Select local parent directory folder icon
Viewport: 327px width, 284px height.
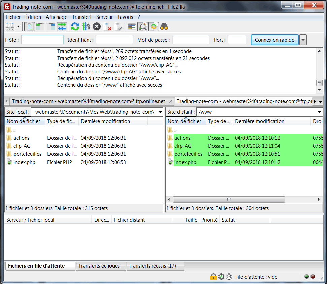[x=9, y=130]
